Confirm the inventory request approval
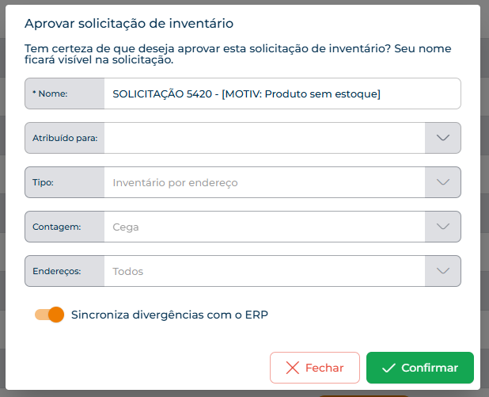The image size is (489, 397). click(x=420, y=368)
